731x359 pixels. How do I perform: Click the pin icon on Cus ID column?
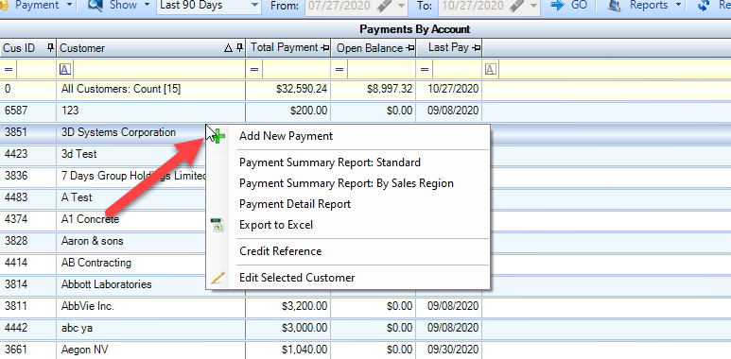point(50,47)
